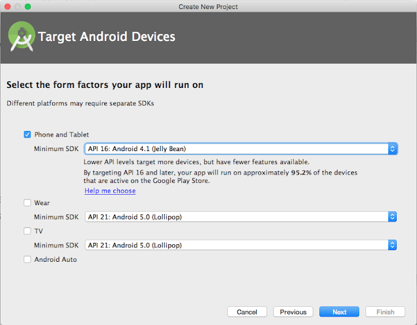Click 'Different platforms may require separate SDKs'

(80, 104)
